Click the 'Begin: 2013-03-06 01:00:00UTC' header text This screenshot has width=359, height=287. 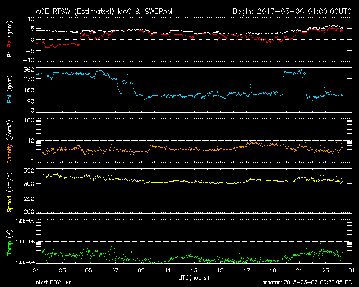coord(292,11)
